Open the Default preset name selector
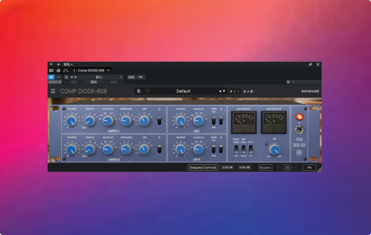Screen dimensions: 371x235 [183, 91]
